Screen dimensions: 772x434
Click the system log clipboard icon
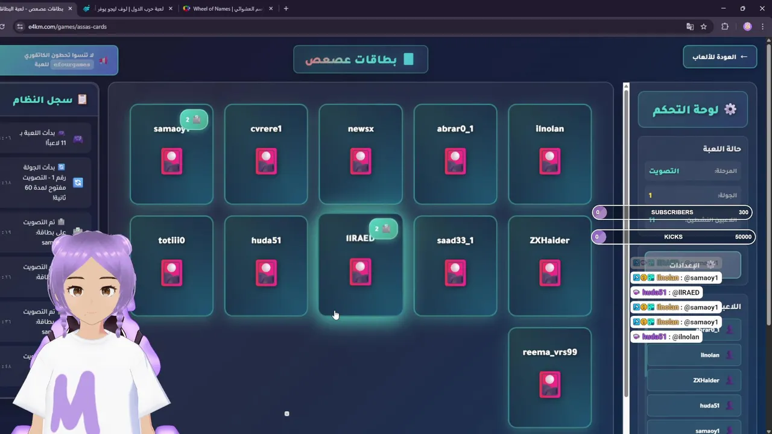pyautogui.click(x=82, y=99)
